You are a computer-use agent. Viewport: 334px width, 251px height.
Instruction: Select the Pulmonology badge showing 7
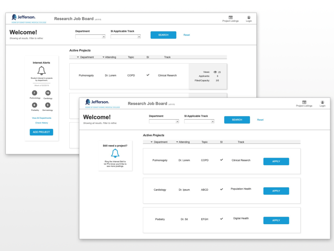point(35,93)
